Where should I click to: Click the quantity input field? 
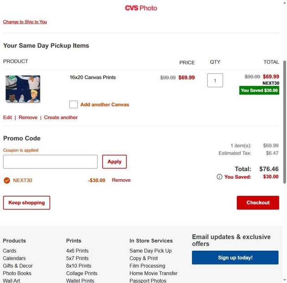click(x=215, y=81)
